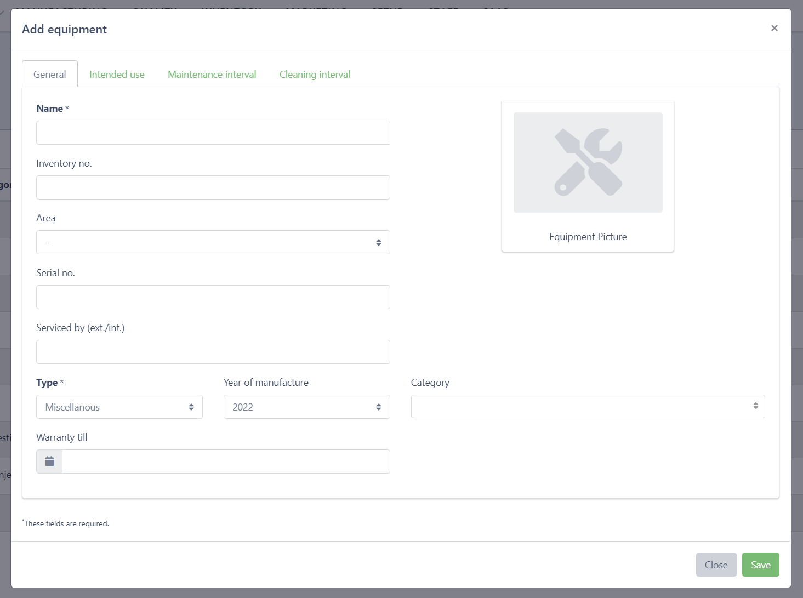The image size is (803, 598).
Task: Switch to the Intended use tab
Action: coord(117,75)
